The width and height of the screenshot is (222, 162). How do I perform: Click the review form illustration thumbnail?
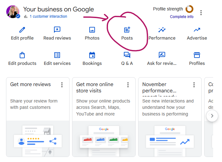click(38, 139)
